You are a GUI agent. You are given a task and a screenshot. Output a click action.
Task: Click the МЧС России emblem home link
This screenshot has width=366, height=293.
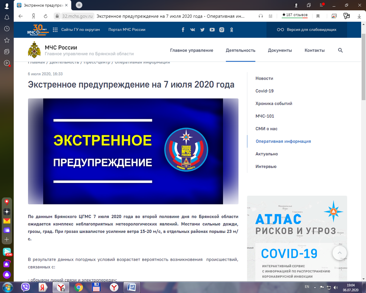[x=34, y=50]
